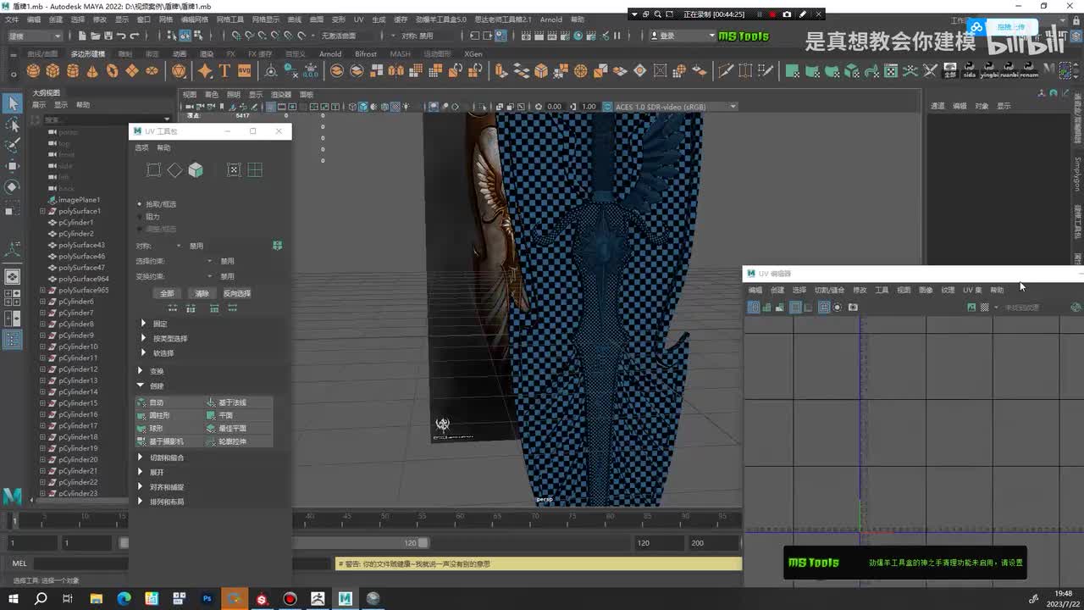This screenshot has height=610, width=1084.
Task: Open the modeling menu set dropdown
Action: (34, 36)
